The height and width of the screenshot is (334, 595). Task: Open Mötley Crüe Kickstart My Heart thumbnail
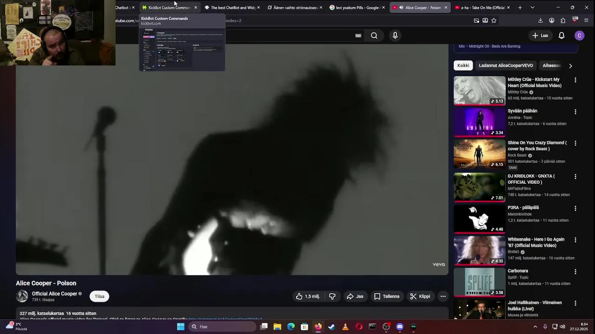(479, 90)
